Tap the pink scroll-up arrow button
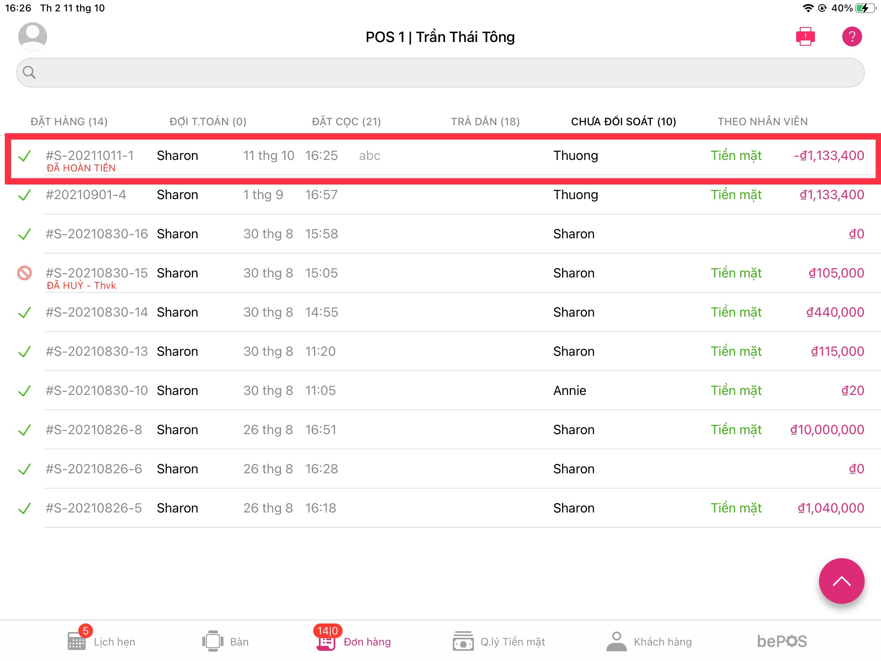 [841, 581]
